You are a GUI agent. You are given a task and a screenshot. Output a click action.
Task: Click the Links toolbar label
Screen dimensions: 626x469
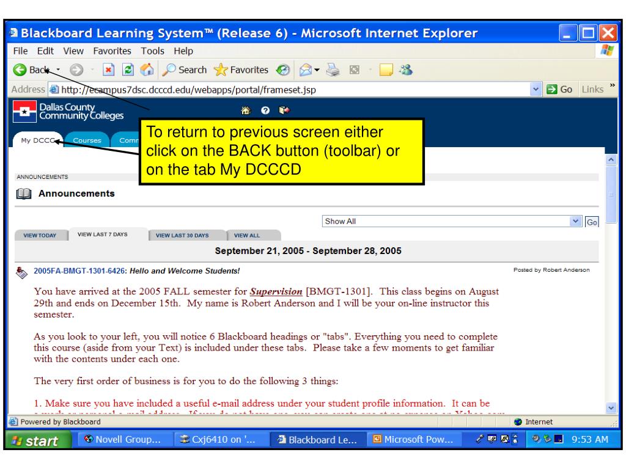[x=592, y=89]
